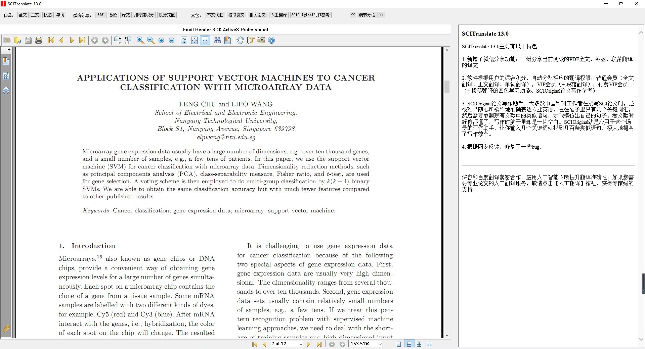
Task: Click the bookmark page icon in toolbar
Action: (228, 40)
